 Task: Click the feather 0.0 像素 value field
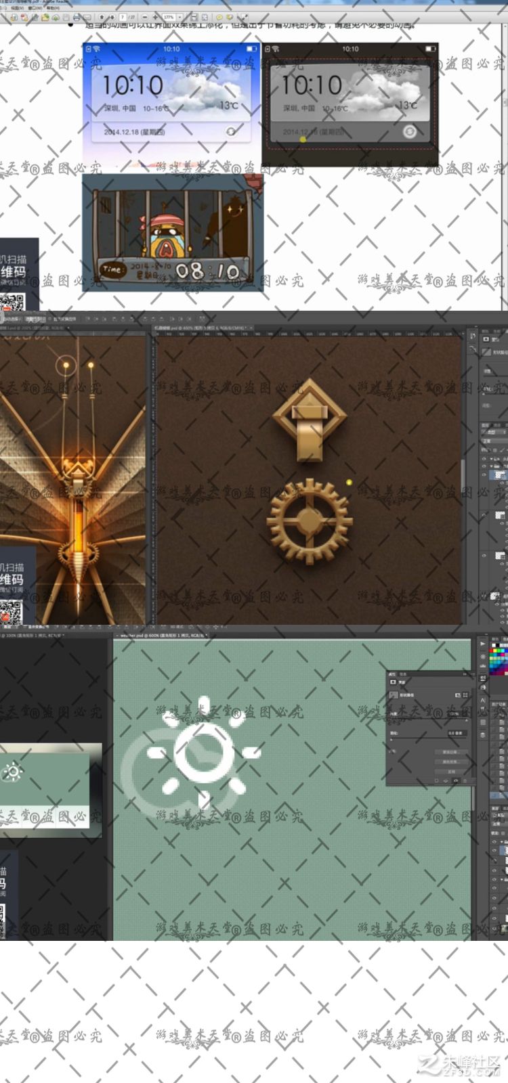tap(457, 733)
